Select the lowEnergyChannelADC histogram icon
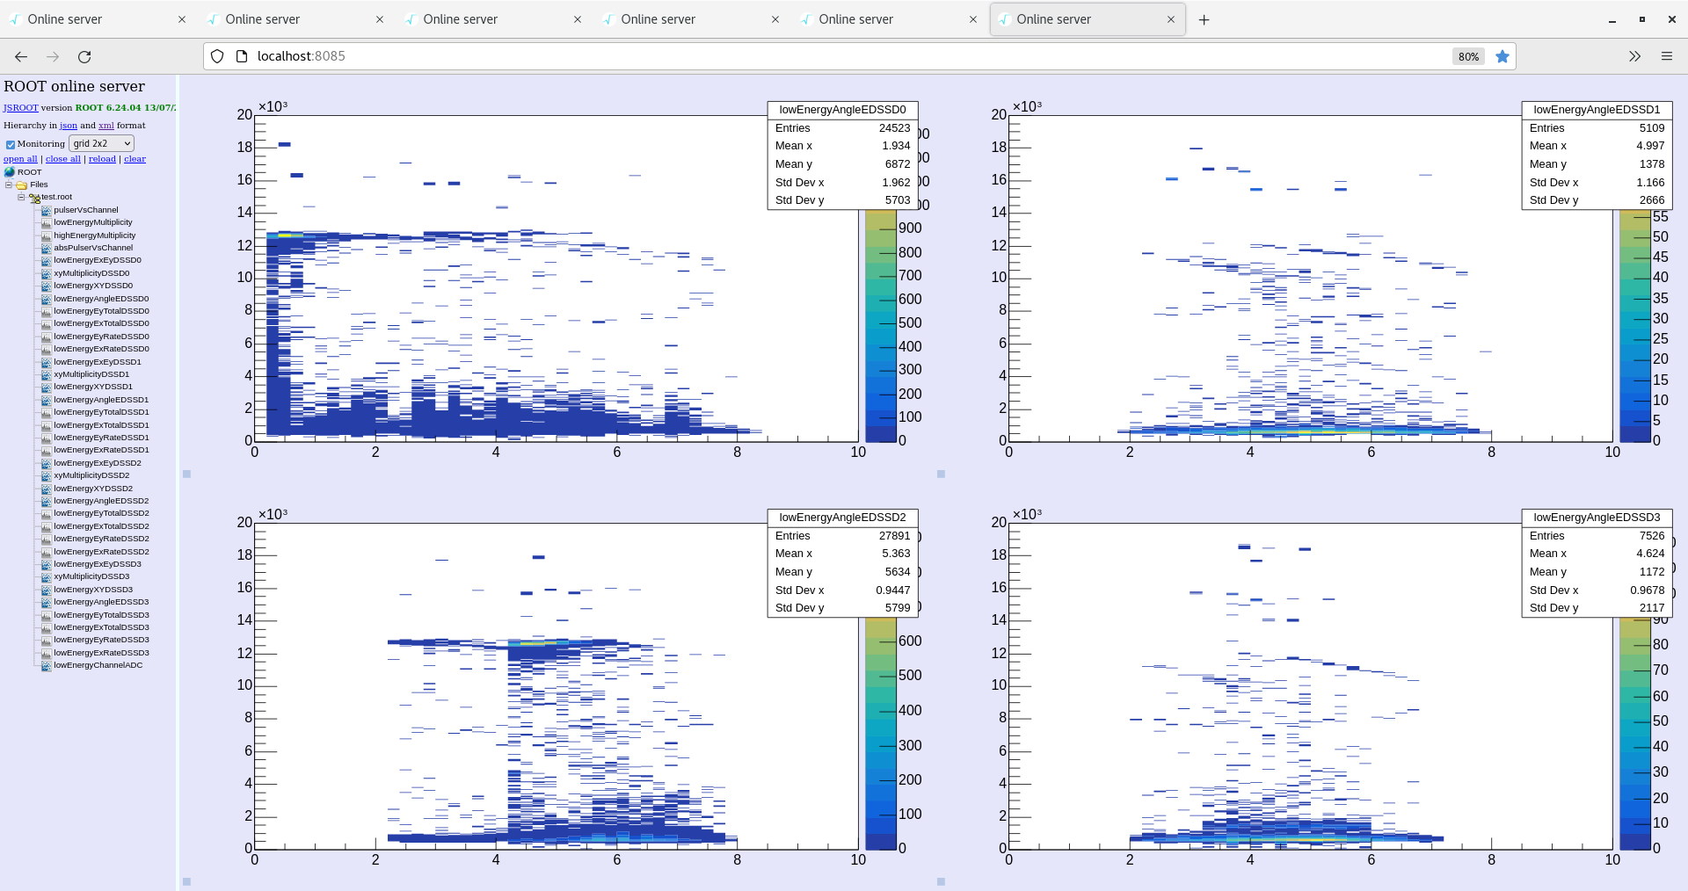Image resolution: width=1688 pixels, height=891 pixels. (45, 665)
